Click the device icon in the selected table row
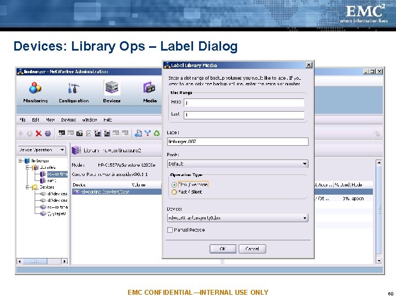This screenshot has width=396, height=297. point(76,192)
